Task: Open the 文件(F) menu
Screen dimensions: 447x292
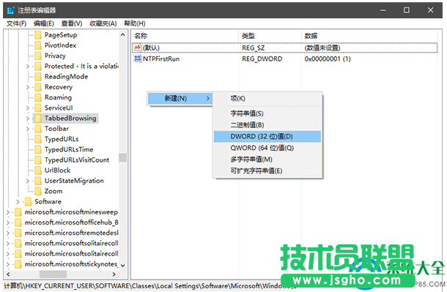Action: coord(17,23)
